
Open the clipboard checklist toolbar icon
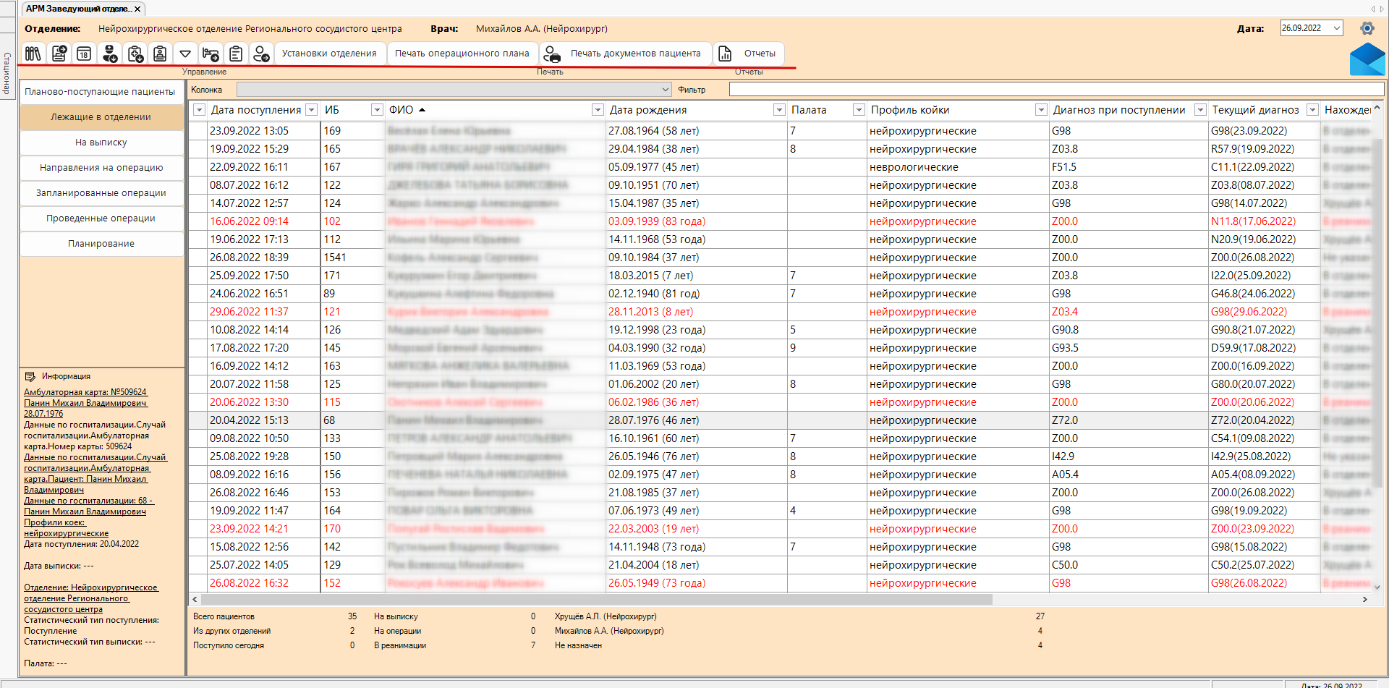point(236,54)
